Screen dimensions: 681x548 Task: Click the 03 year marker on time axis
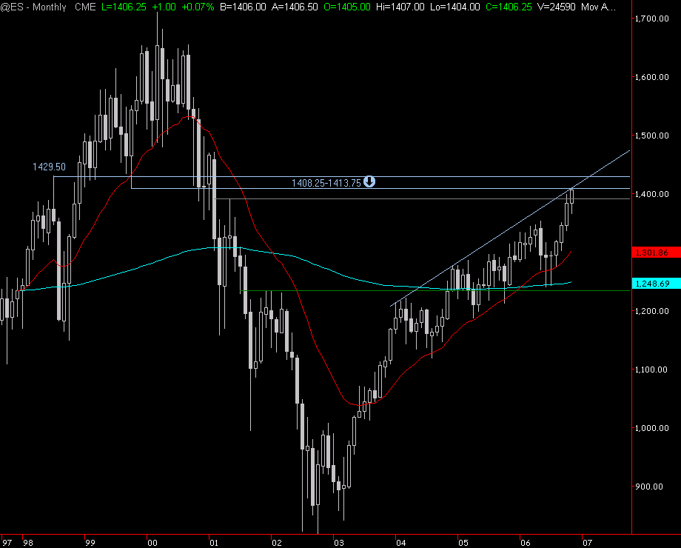point(337,541)
